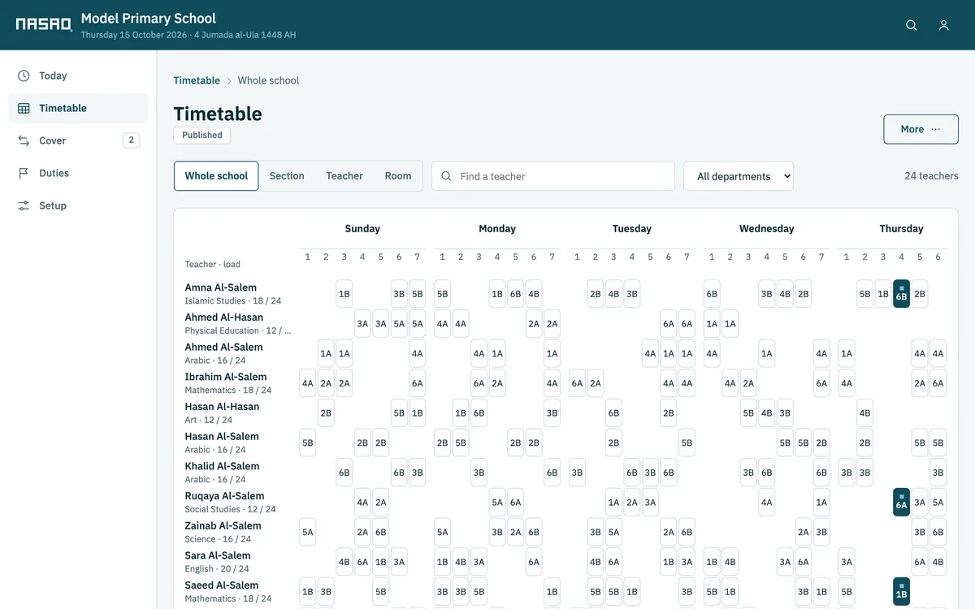Click the NASAQ logo
The image size is (975, 609).
pyautogui.click(x=44, y=24)
